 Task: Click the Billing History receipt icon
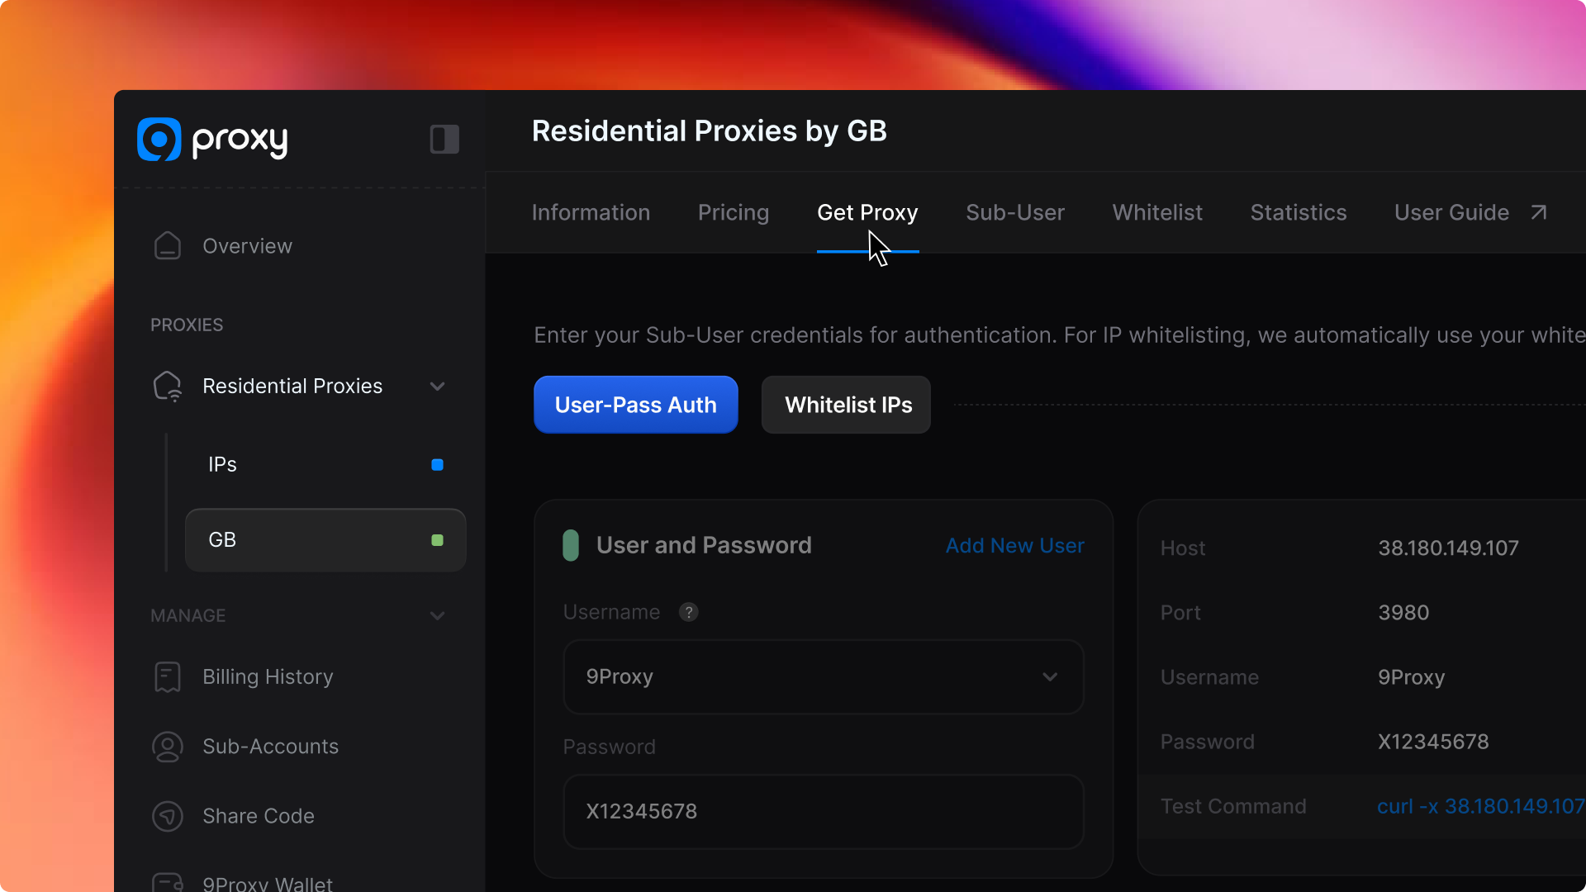click(x=168, y=676)
